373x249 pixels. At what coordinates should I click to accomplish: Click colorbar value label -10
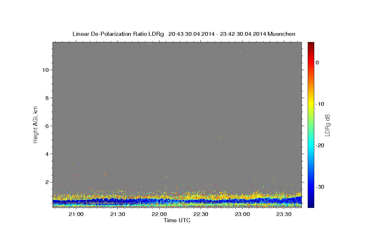tap(320, 104)
